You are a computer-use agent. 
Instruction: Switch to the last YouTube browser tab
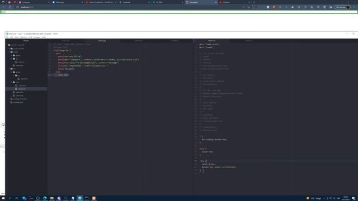click(234, 2)
